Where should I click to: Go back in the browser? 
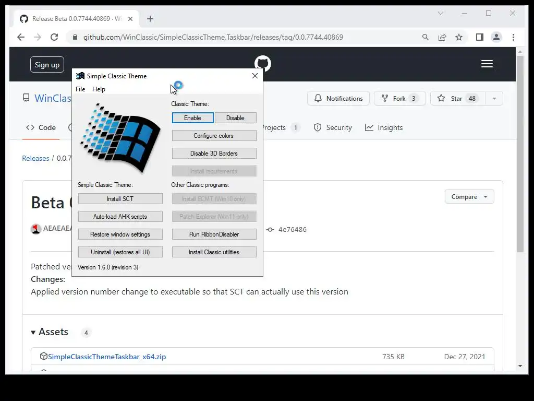pos(21,37)
